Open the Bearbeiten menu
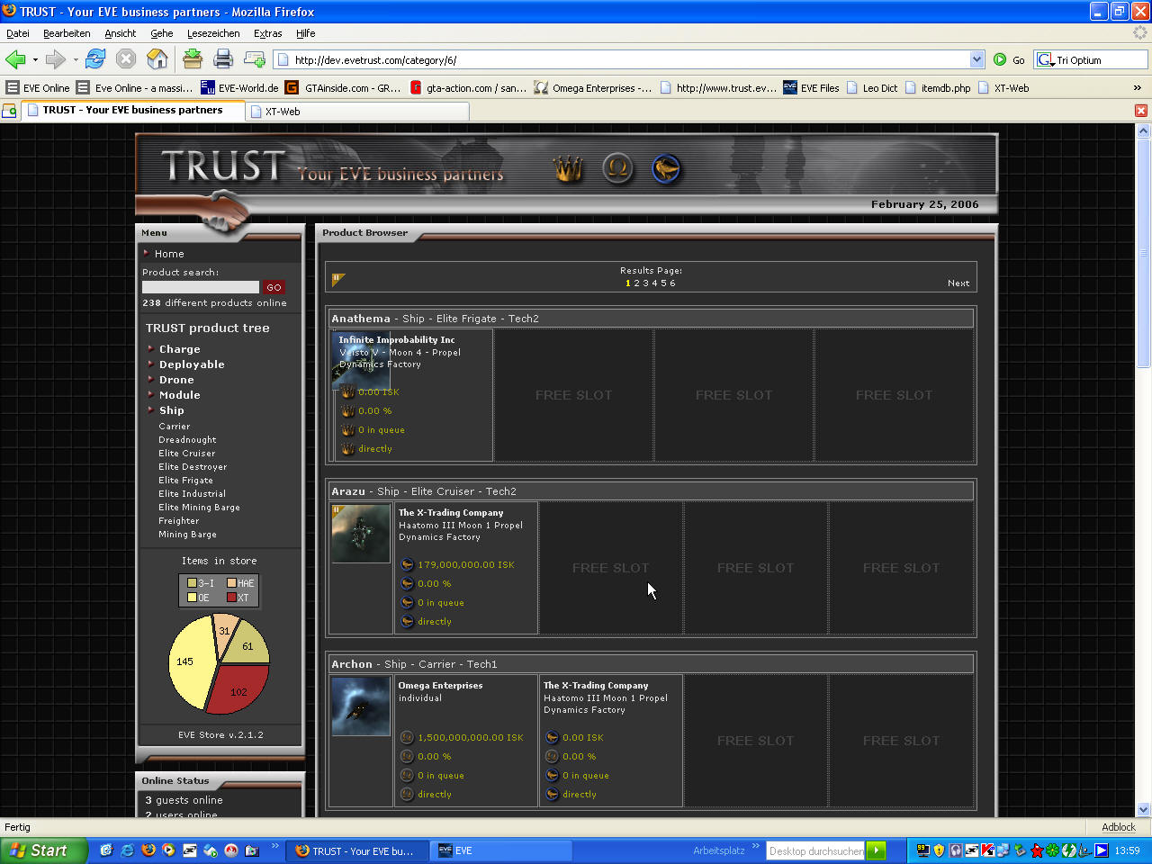The width and height of the screenshot is (1152, 864). coord(67,33)
